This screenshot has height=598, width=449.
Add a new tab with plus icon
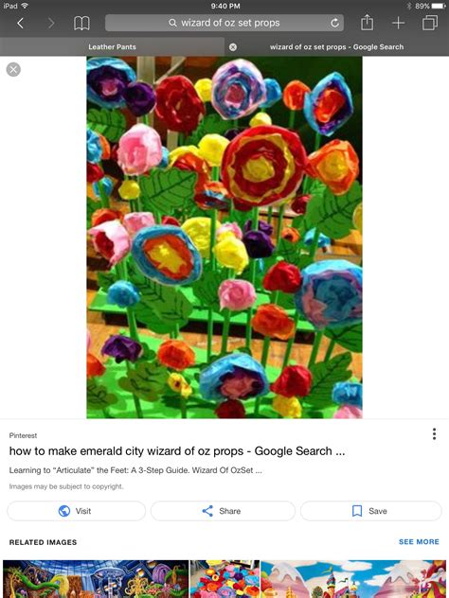coord(398,24)
